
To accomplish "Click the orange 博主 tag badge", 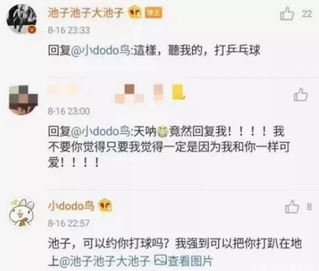I will pyautogui.click(x=154, y=13).
